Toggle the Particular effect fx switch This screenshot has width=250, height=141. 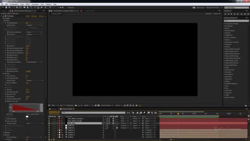tap(4, 16)
